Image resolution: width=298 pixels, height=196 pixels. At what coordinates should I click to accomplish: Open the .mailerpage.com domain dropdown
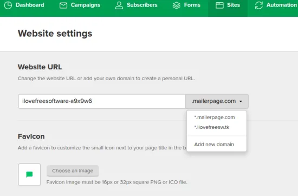tap(217, 101)
